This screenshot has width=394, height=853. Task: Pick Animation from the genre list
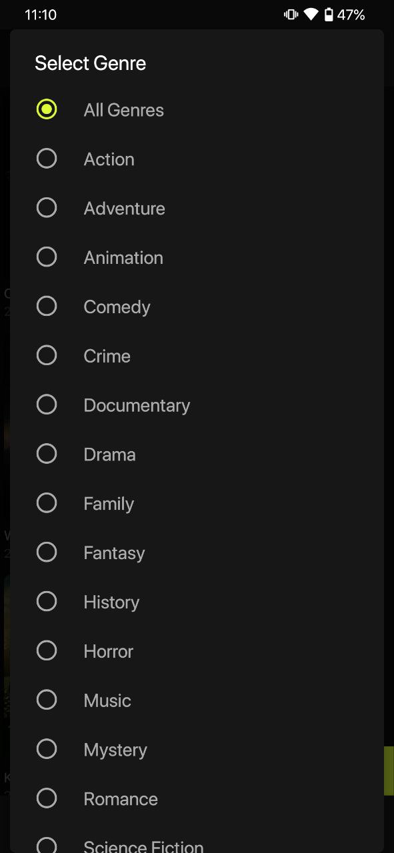[x=47, y=257]
